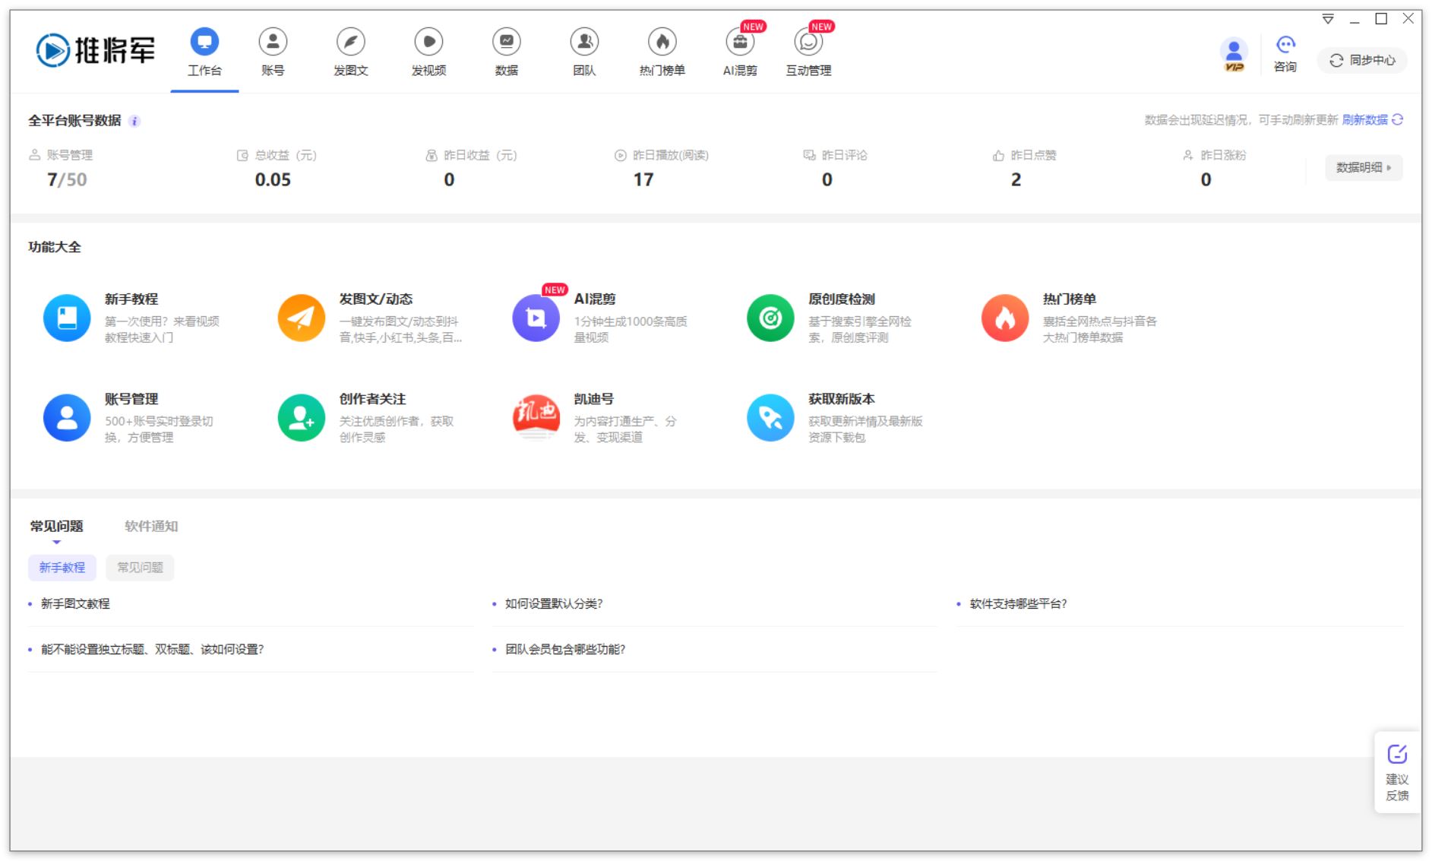Open the 数据 data icon in top navigation
This screenshot has height=861, width=1432.
click(507, 41)
